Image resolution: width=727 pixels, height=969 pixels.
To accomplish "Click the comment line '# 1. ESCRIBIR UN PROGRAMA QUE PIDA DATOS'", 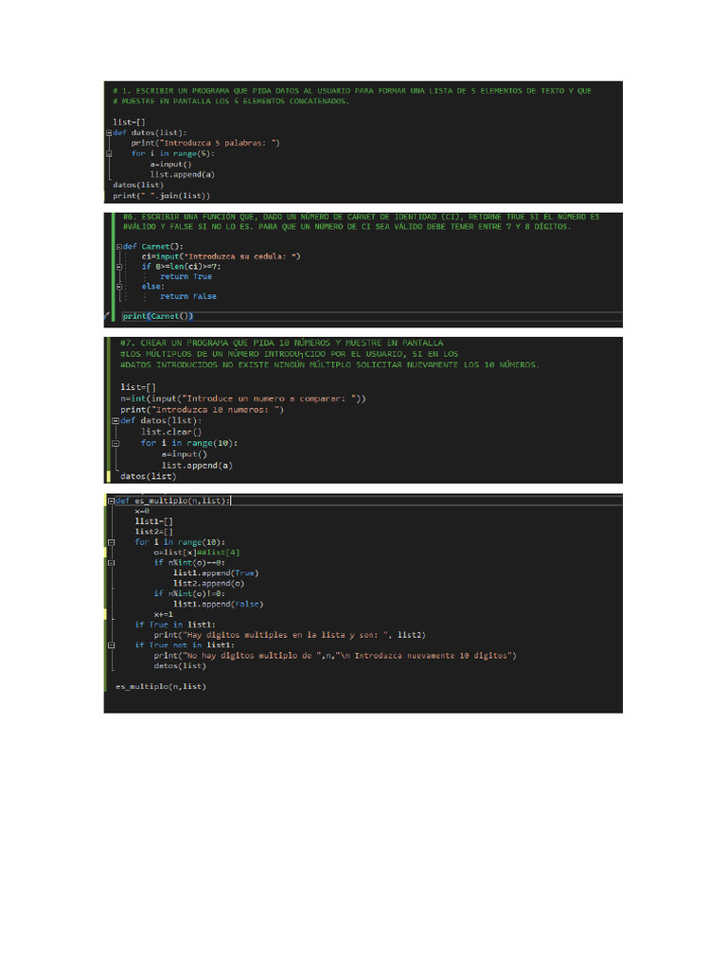I will [x=352, y=91].
